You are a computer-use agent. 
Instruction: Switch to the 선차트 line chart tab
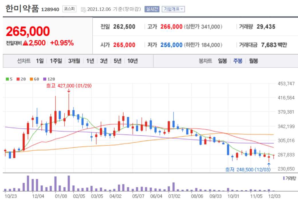pyautogui.click(x=23, y=61)
